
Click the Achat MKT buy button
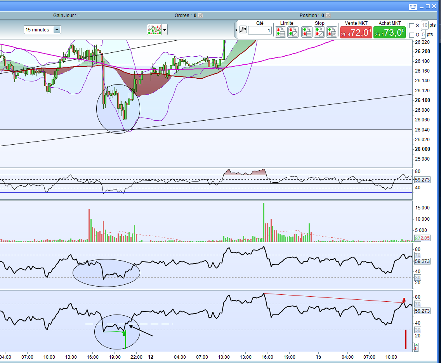pos(389,33)
